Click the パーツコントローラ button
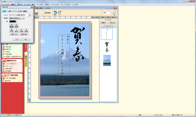 pyautogui.click(x=108, y=26)
